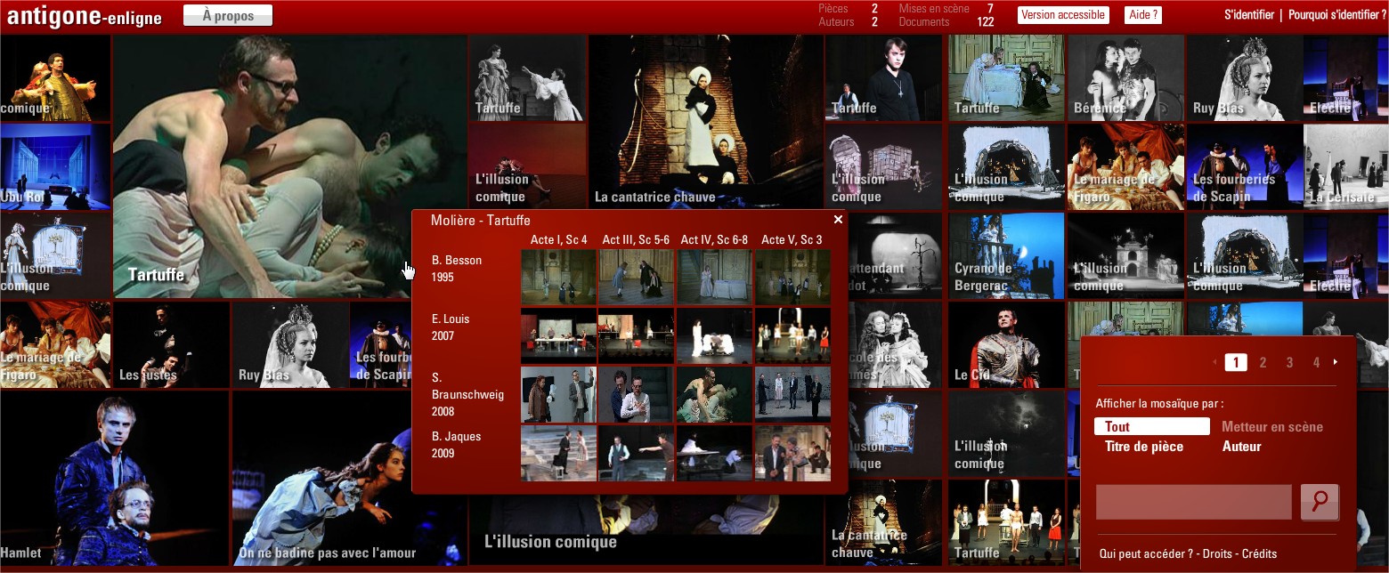The image size is (1389, 573).
Task: Click the antigone-enligne logo
Action: pyautogui.click(x=85, y=16)
